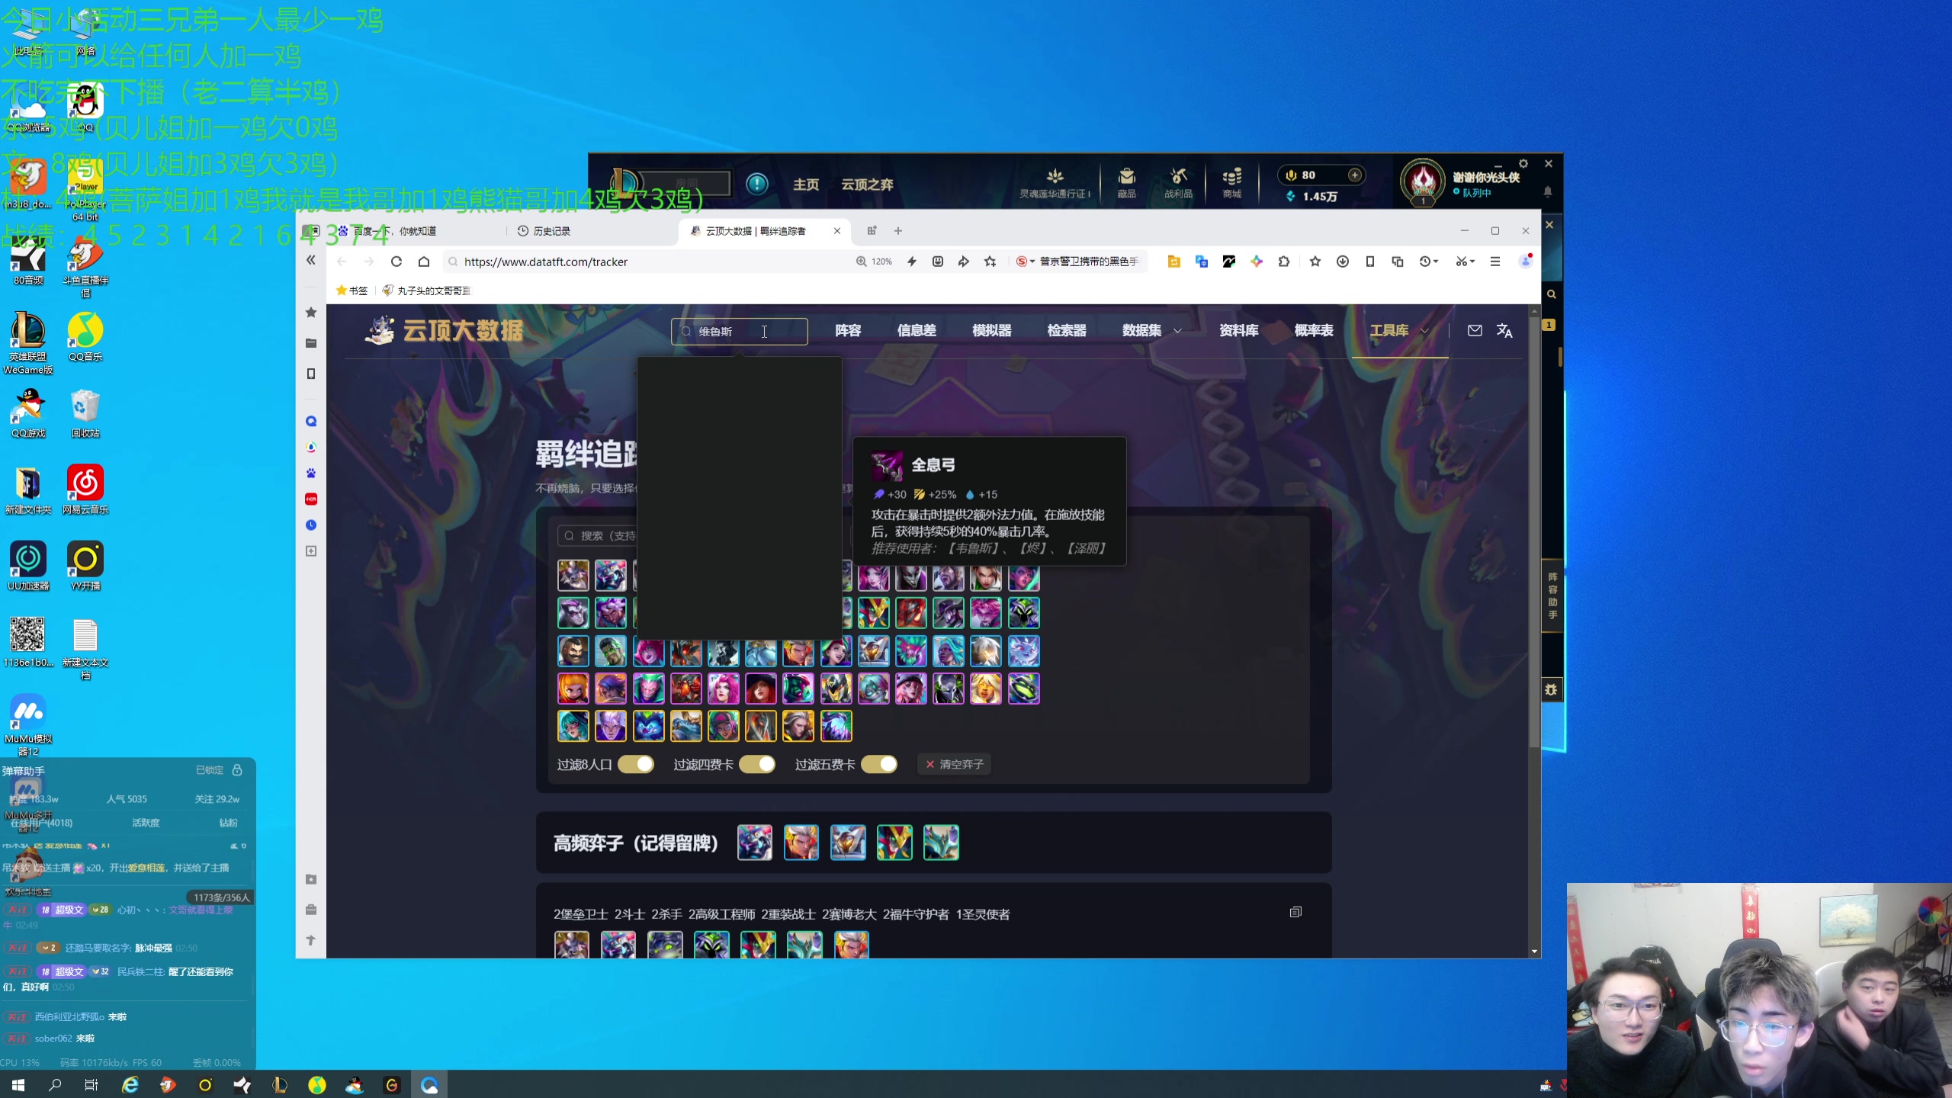Viewport: 1952px width, 1098px height.
Task: Click the language translate icon on site header
Action: pyautogui.click(x=1504, y=330)
